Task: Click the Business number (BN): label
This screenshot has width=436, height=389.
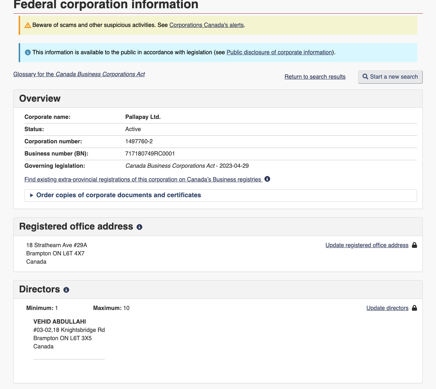Action: pyautogui.click(x=56, y=154)
